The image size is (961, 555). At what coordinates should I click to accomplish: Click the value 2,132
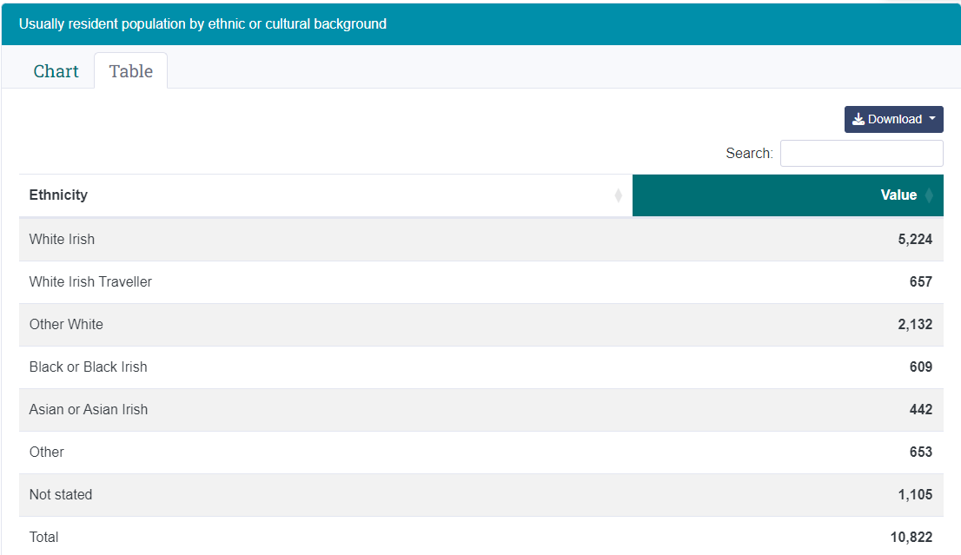[x=915, y=324]
